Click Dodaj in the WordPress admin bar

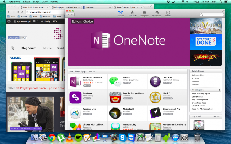[x=45, y=22]
